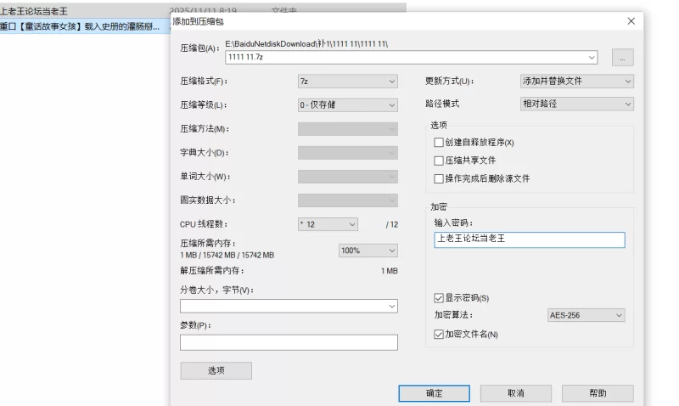The height and width of the screenshot is (406, 679).
Task: Open the 更新方式 dropdown
Action: pos(576,82)
